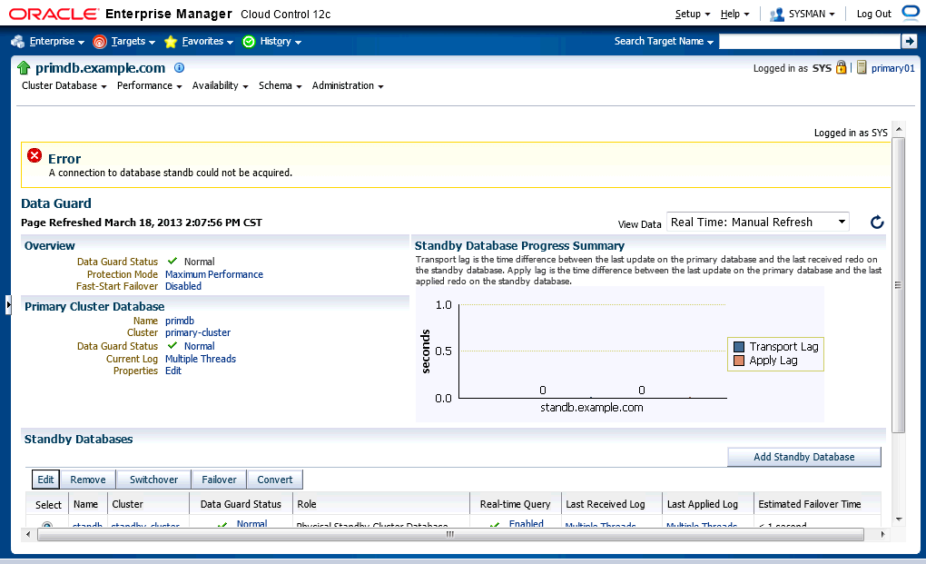This screenshot has height=564, width=926.
Task: Click the Failover button
Action: pyautogui.click(x=219, y=480)
